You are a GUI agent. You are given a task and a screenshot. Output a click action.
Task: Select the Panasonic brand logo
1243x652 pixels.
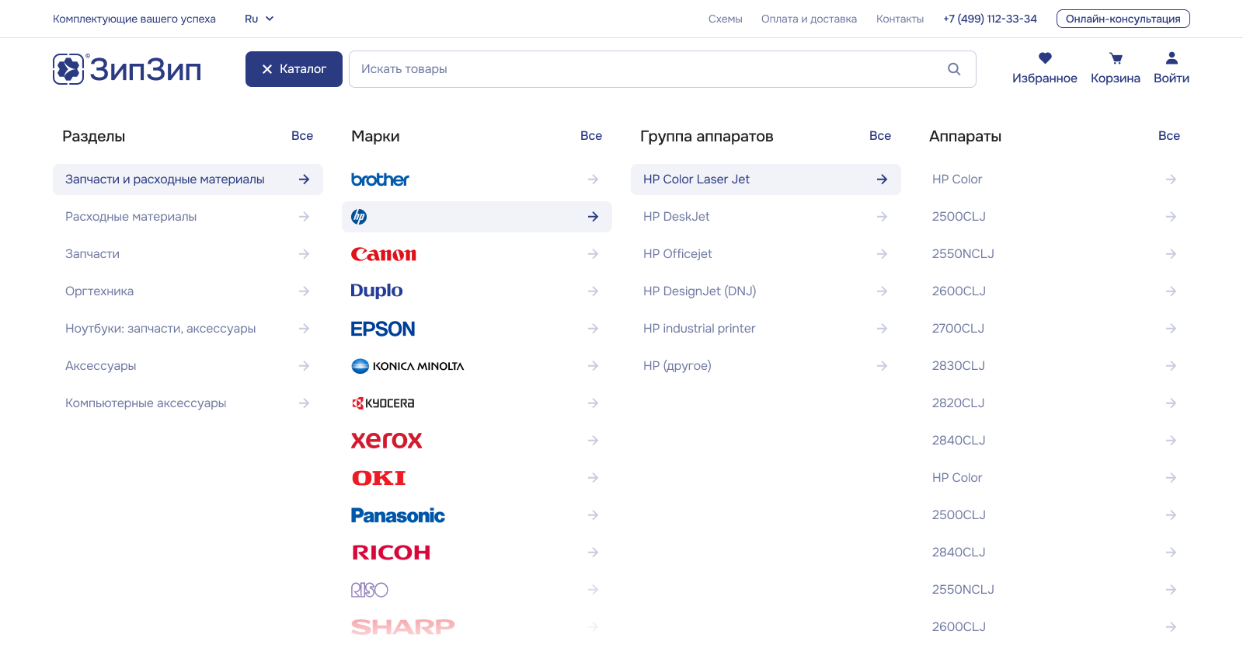click(398, 515)
